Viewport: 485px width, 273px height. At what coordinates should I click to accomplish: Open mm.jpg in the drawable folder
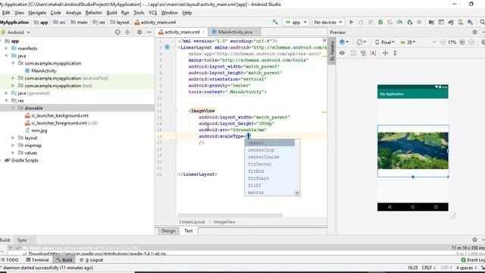point(36,130)
